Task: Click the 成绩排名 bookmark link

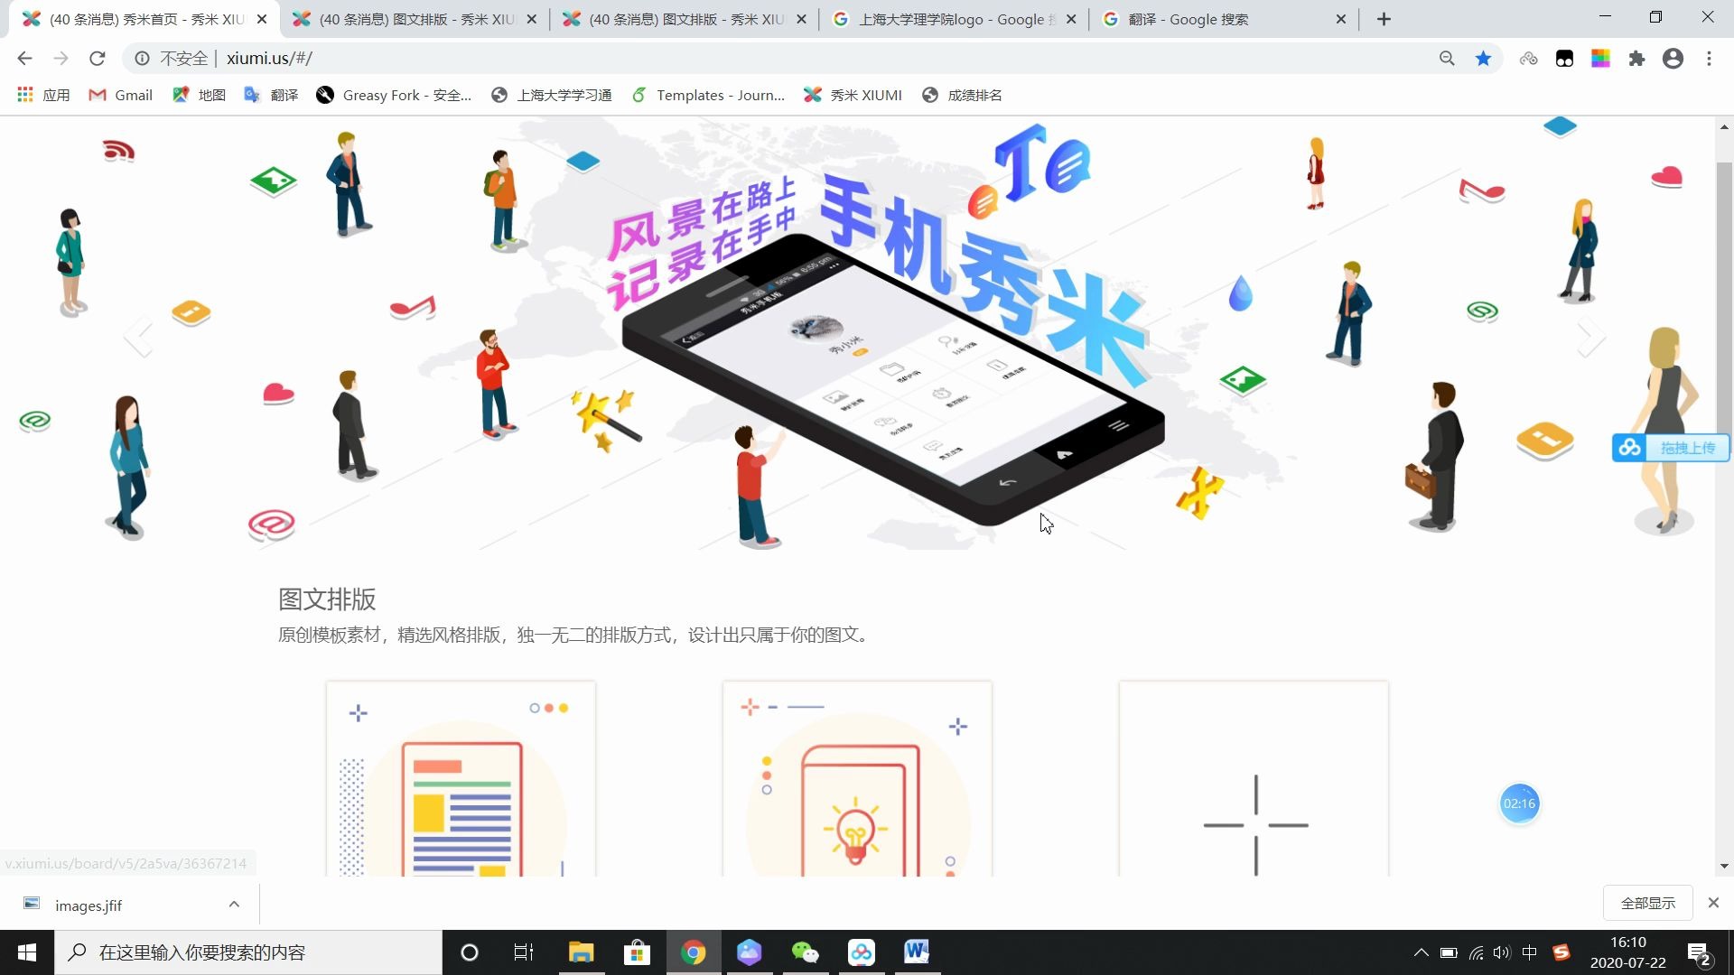Action: (x=976, y=94)
